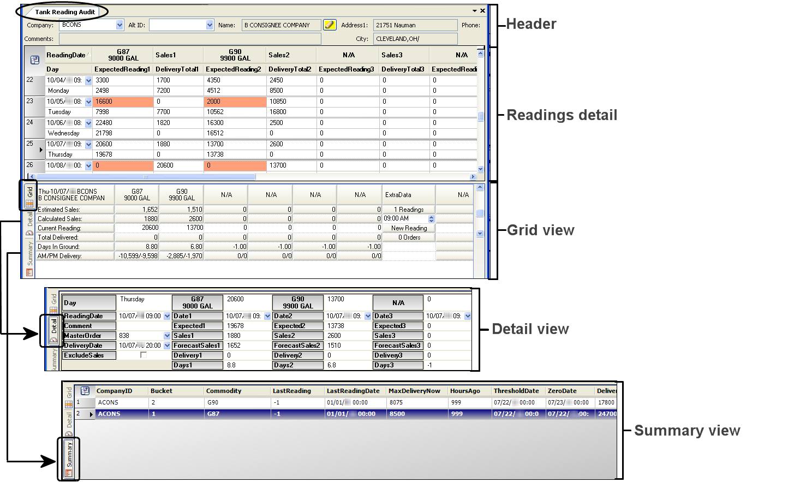Viewport: 812px width, 482px height.
Task: Open date dropdown in row 23 ReadingDate cell
Action: (89, 102)
